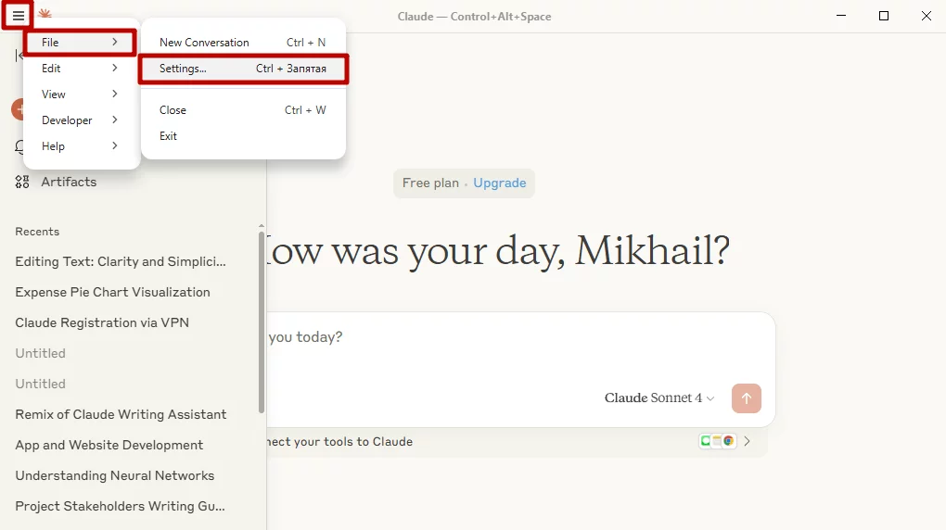Click the orange send arrow button
Image resolution: width=946 pixels, height=530 pixels.
click(747, 397)
